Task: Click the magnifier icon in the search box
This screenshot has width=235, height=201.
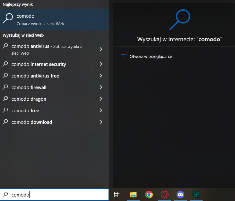Action: click(5, 195)
